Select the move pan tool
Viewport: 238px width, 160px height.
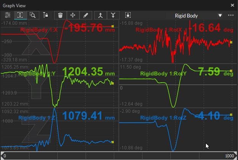(x=73, y=15)
